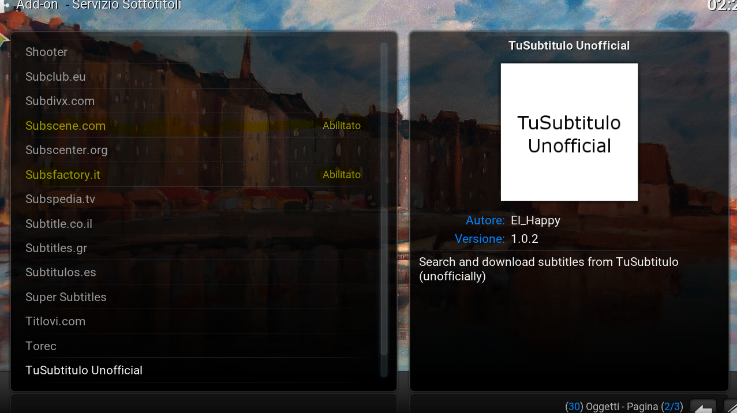Select Super Subtitles add-on
This screenshot has width=737, height=413.
coord(196,297)
